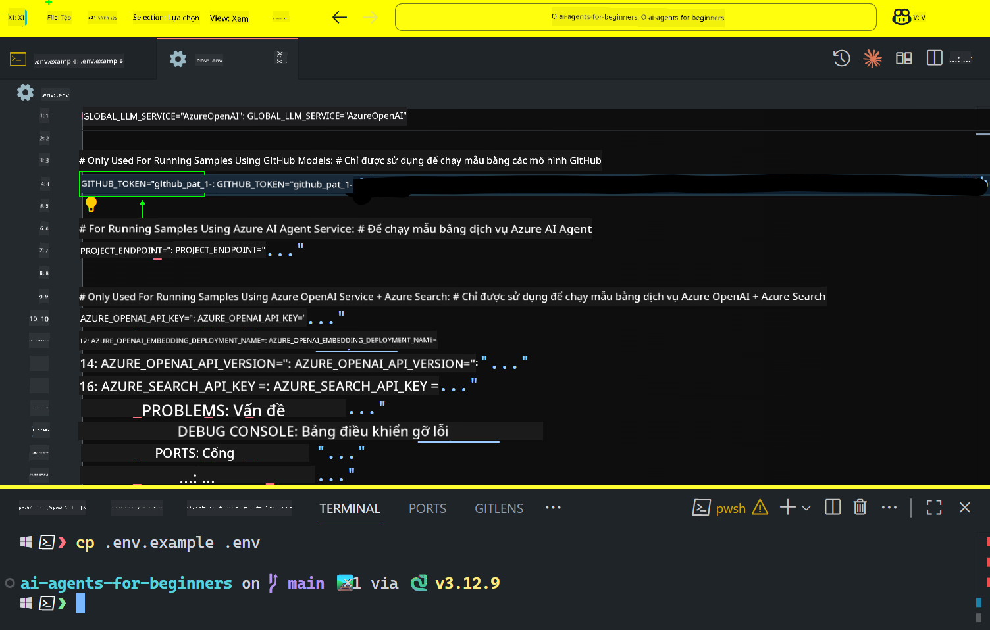Kill terminal with the trash icon
The height and width of the screenshot is (630, 990).
click(x=860, y=507)
